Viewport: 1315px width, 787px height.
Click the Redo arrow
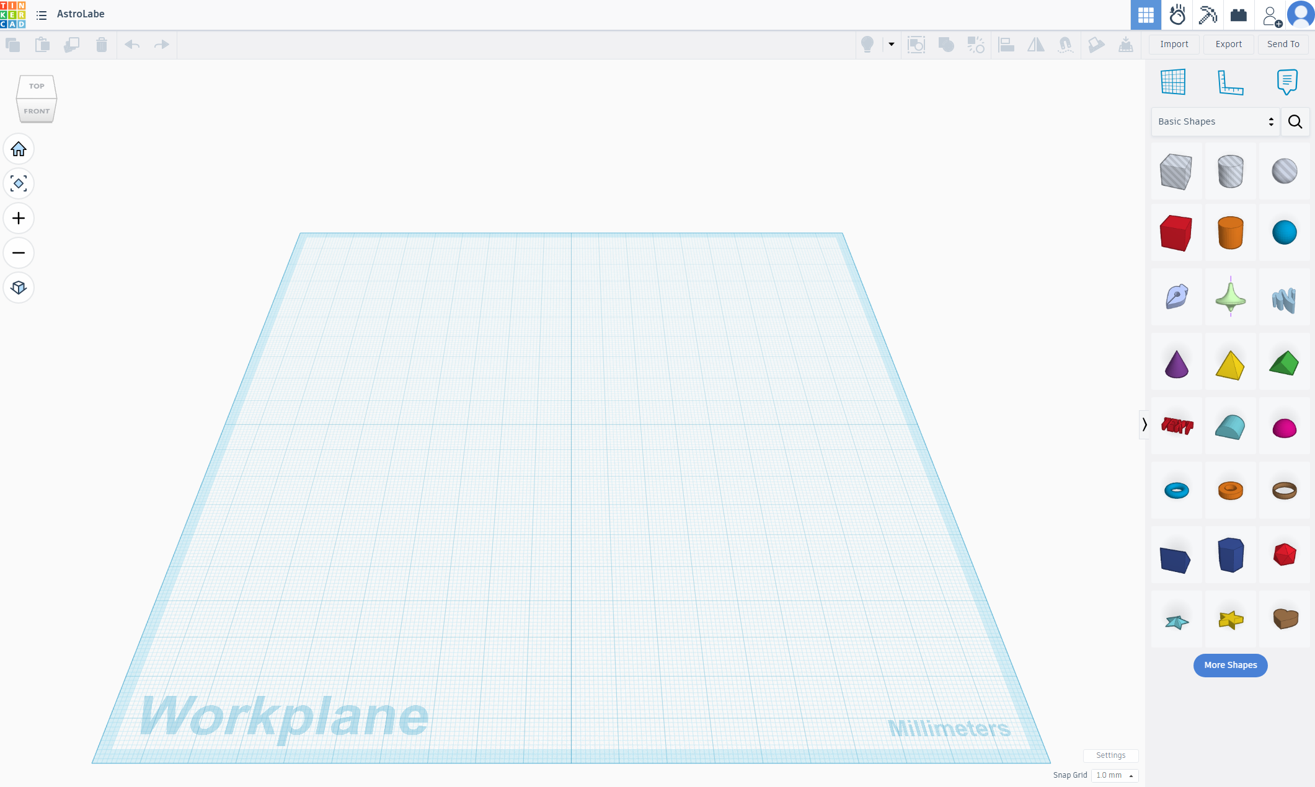pos(162,45)
